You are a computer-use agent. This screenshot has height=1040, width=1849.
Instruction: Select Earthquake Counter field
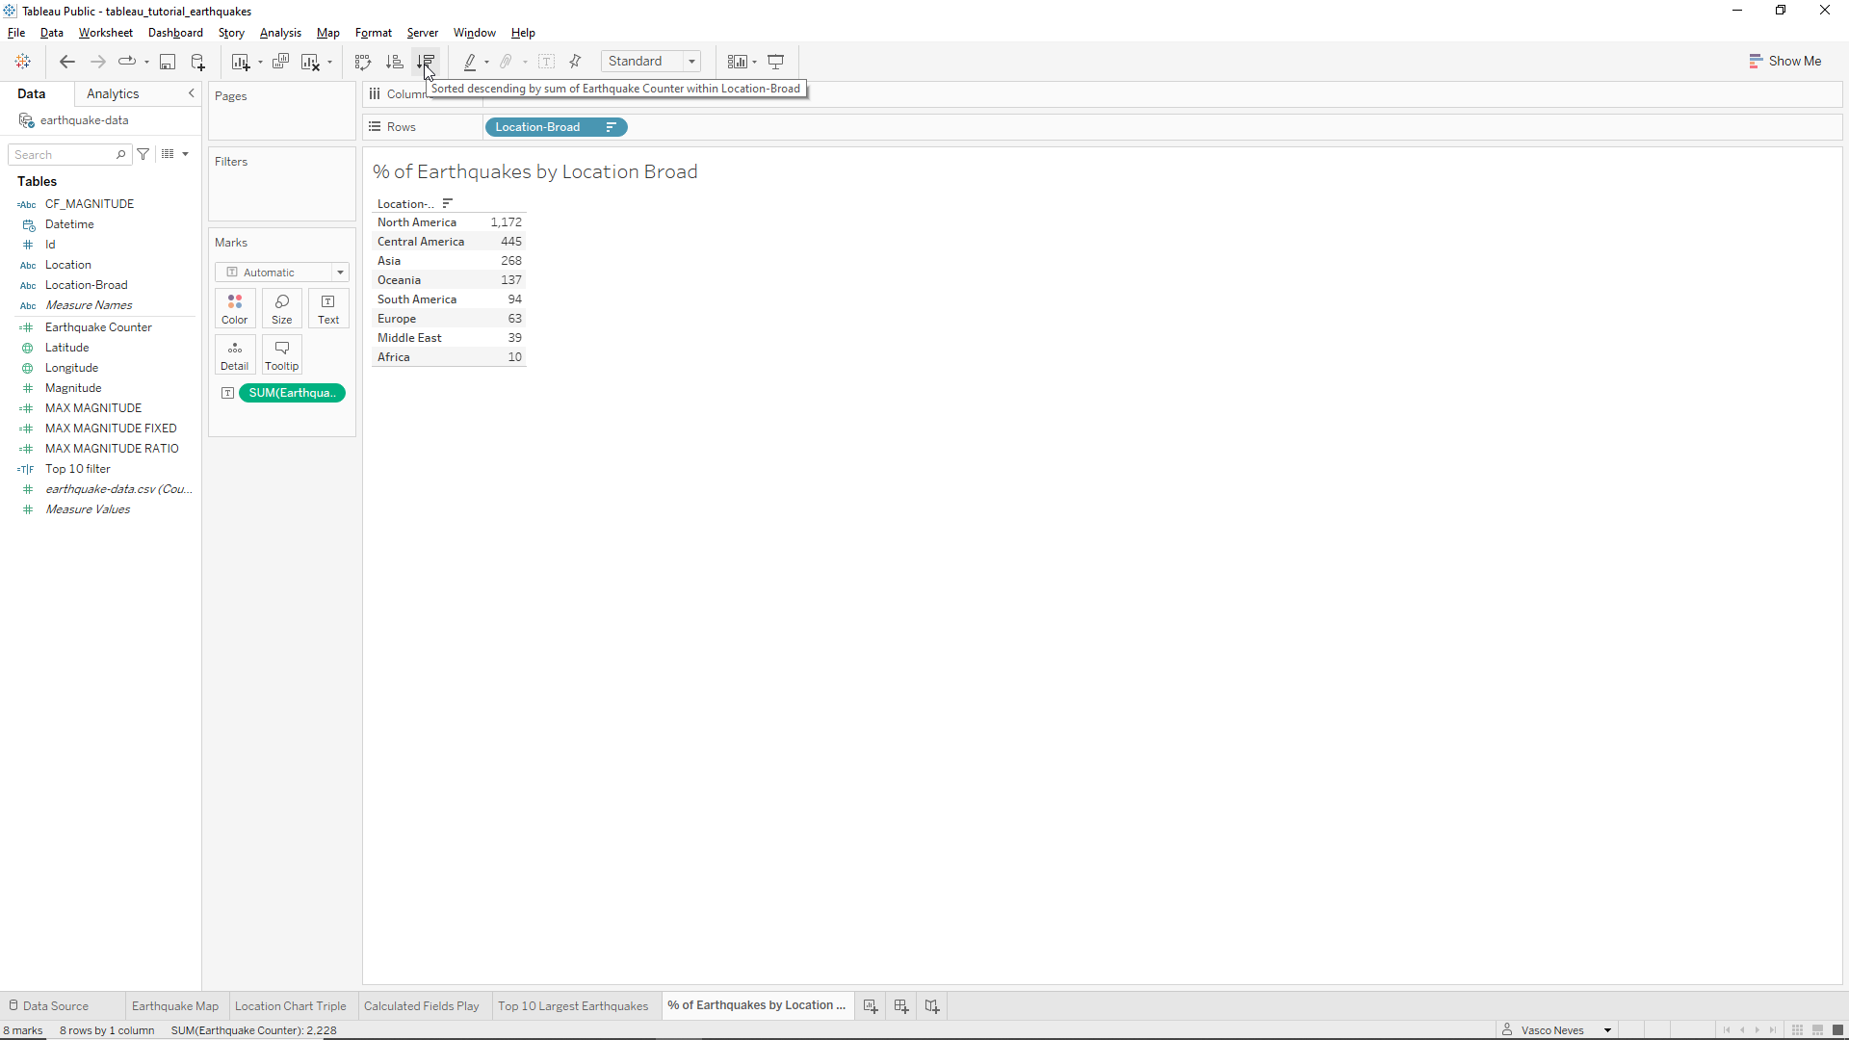(x=98, y=327)
